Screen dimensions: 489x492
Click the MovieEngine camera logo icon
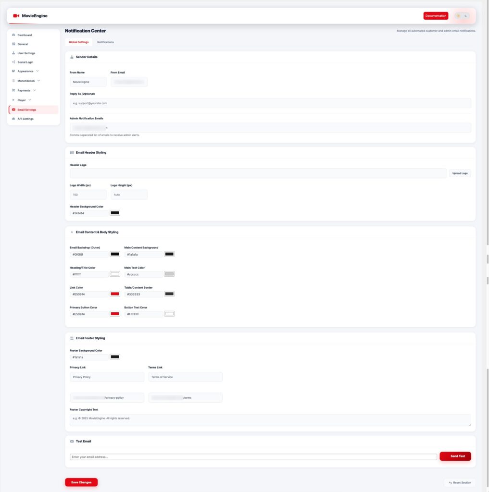[16, 16]
